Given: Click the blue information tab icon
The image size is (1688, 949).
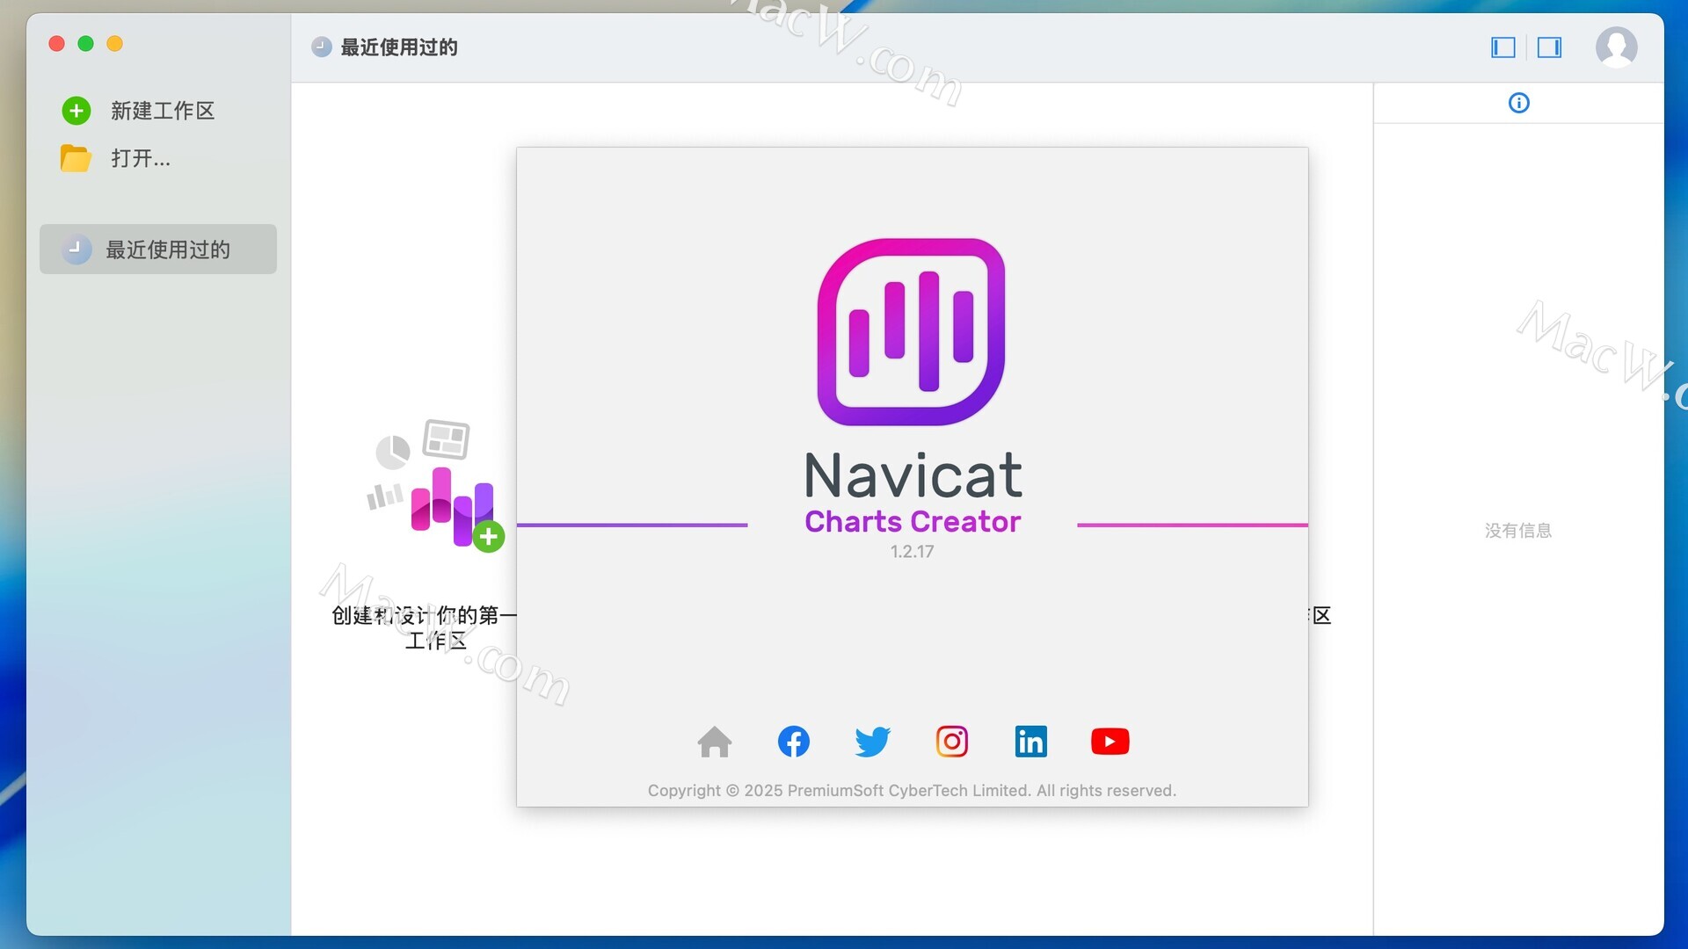Looking at the screenshot, I should pos(1518,103).
